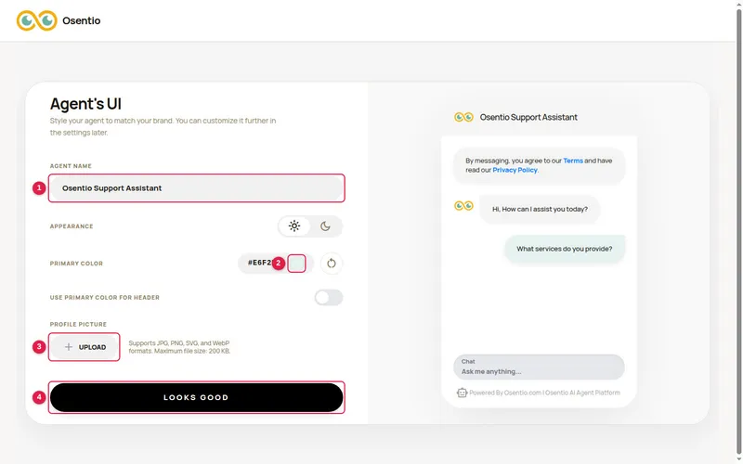Click the 'What services do you provide?' bubble
The height and width of the screenshot is (464, 743).
tap(565, 249)
